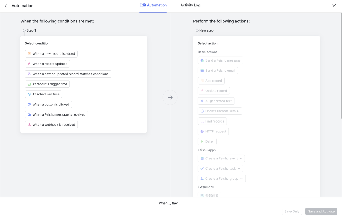The height and width of the screenshot is (218, 342).
Task: Click the HTTP request globe icon
Action: pos(202,132)
